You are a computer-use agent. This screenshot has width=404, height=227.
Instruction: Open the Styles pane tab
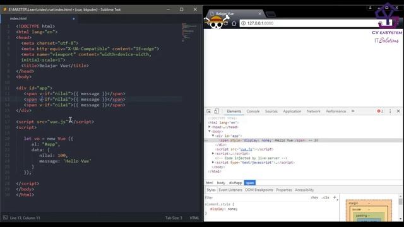(211, 190)
